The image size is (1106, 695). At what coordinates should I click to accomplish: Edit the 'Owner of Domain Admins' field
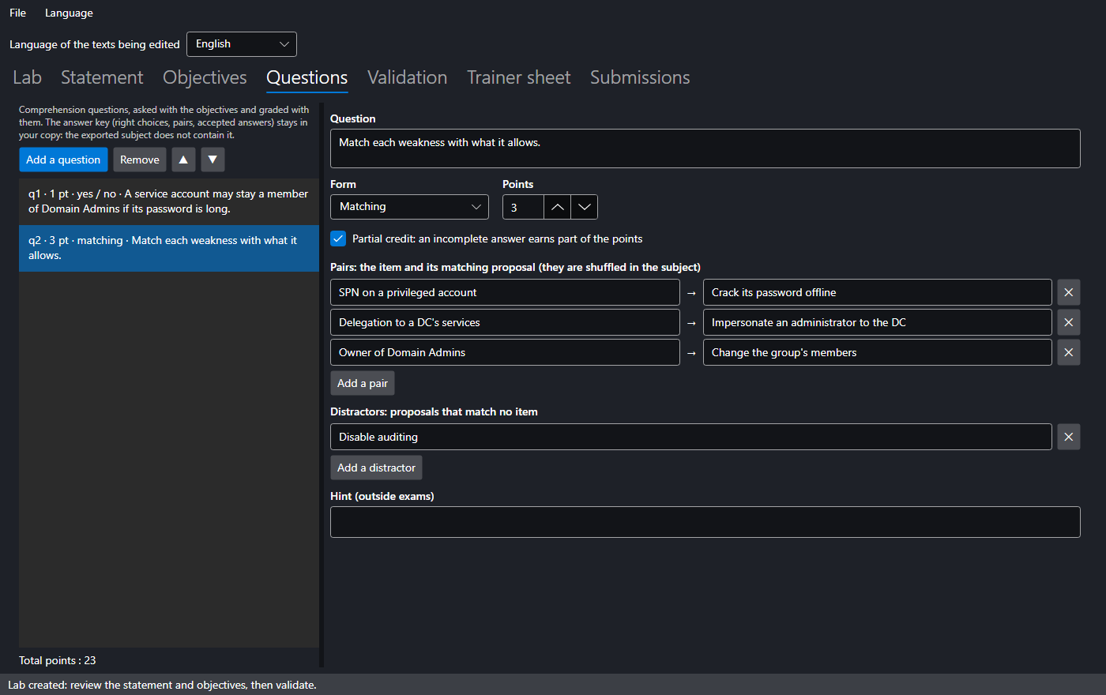[505, 352]
